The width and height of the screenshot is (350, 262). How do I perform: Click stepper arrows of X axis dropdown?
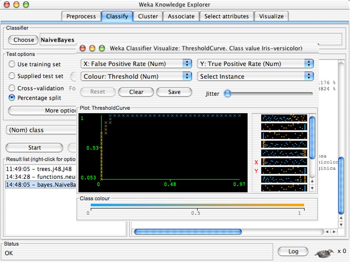(187, 64)
